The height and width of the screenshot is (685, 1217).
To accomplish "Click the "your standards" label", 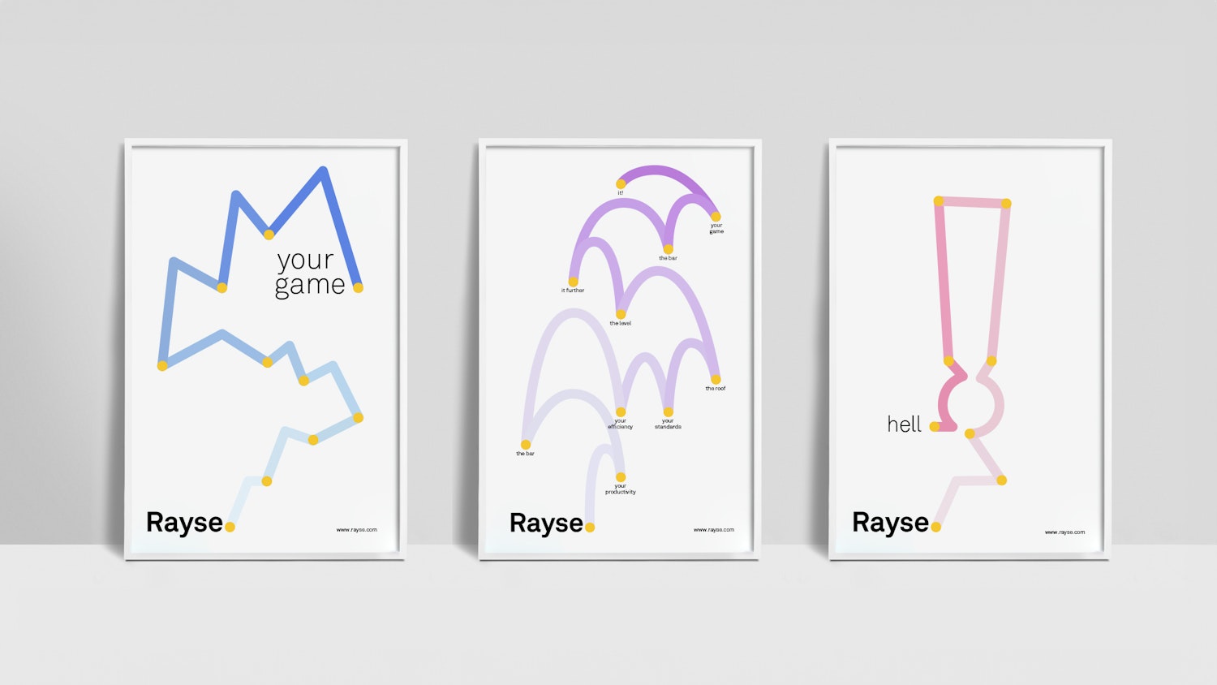I will click(x=669, y=424).
